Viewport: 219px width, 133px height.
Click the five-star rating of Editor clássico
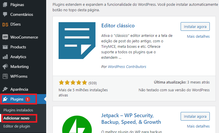(x=73, y=83)
